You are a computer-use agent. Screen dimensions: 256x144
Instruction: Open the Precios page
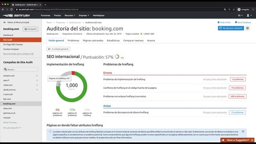click(x=57, y=15)
